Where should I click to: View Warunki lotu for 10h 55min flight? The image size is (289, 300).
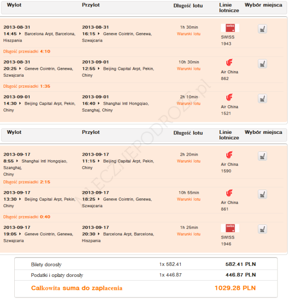click(x=189, y=199)
